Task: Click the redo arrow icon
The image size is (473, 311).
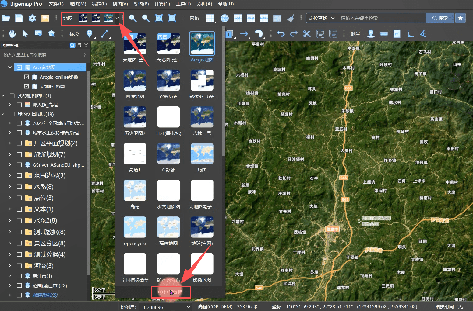Action: (x=294, y=34)
